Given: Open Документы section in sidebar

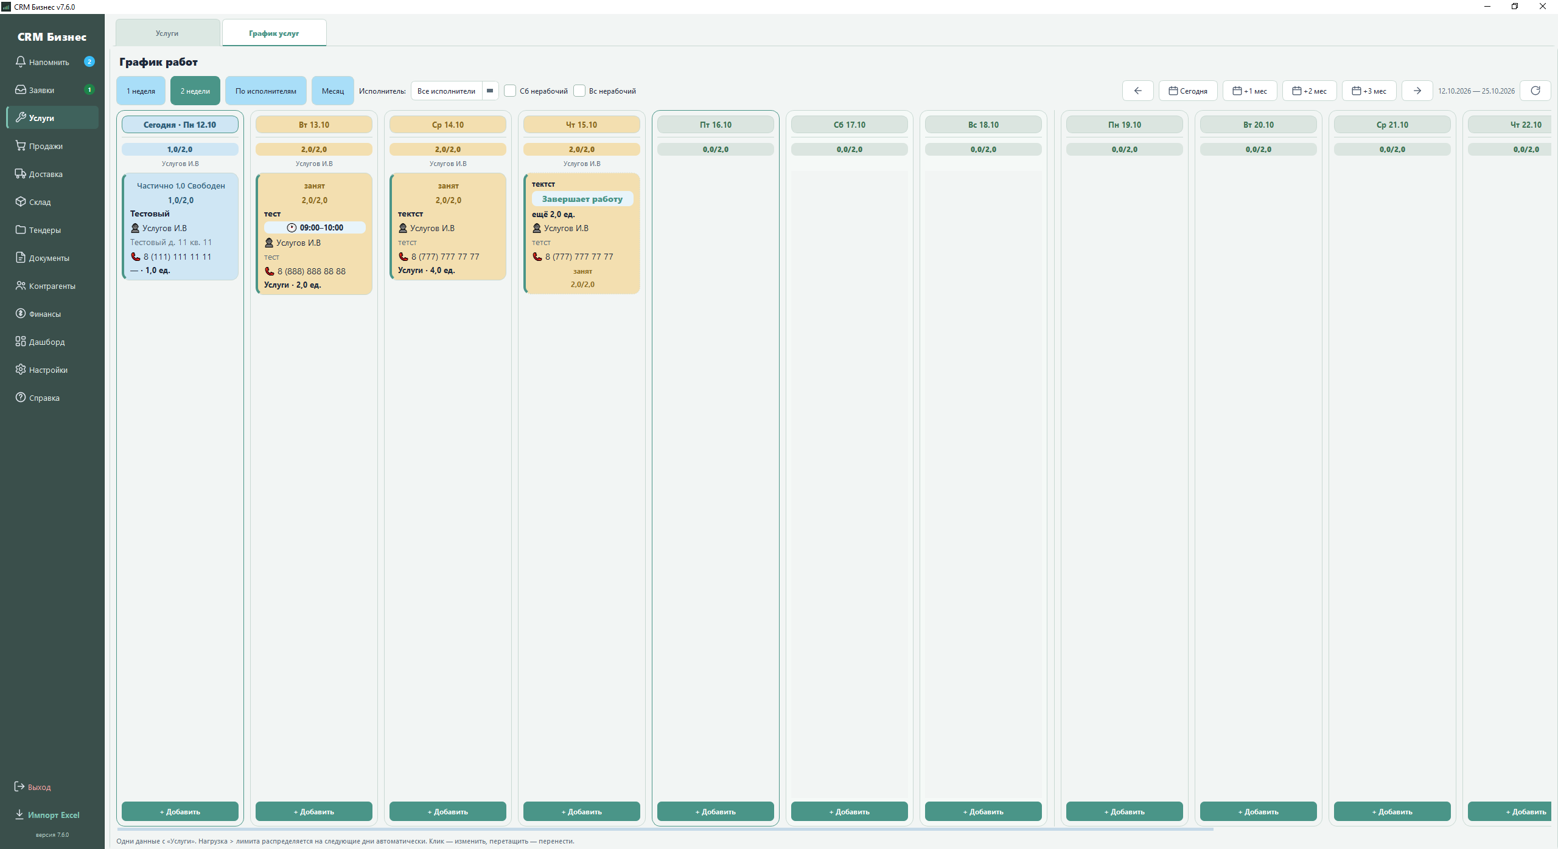Looking at the screenshot, I should (52, 258).
